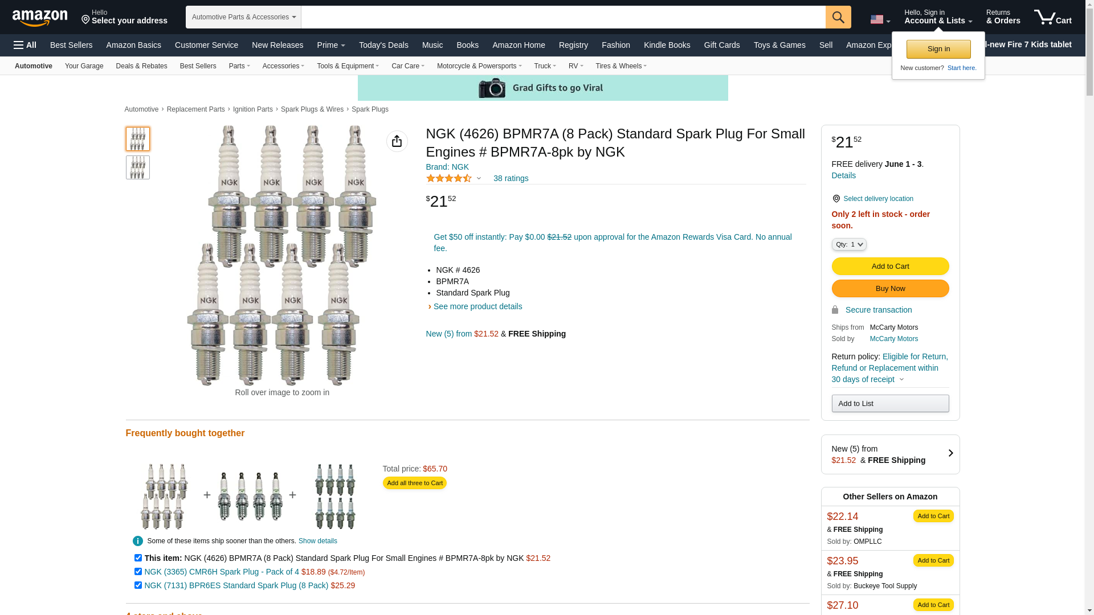This screenshot has height=615, width=1094.
Task: Open Today's Deals in navigation bar
Action: pyautogui.click(x=383, y=45)
